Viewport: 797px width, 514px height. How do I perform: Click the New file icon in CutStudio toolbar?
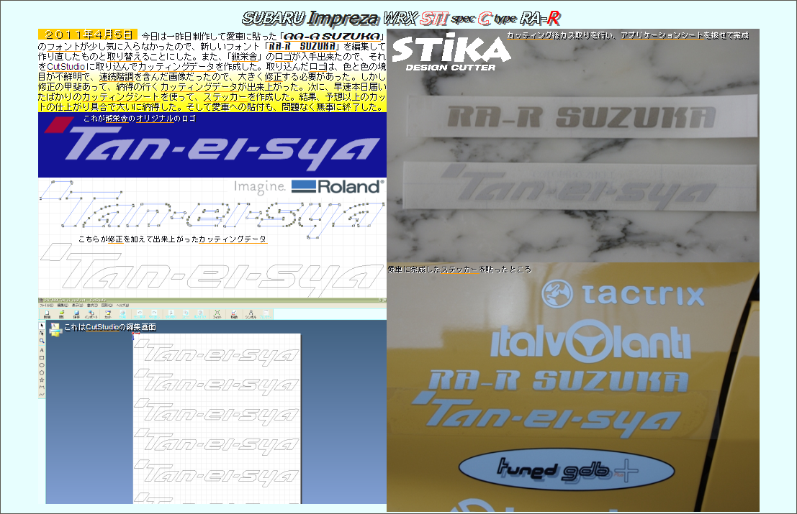pyautogui.click(x=47, y=314)
